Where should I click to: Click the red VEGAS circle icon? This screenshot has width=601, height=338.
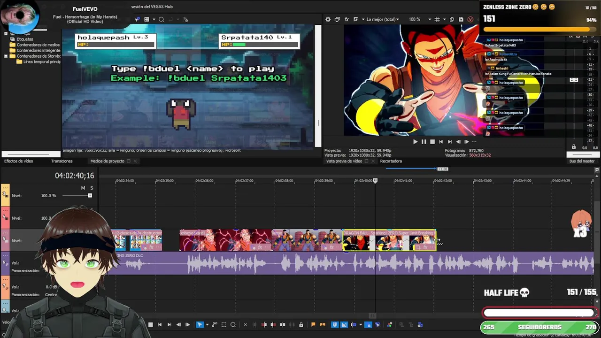[470, 19]
